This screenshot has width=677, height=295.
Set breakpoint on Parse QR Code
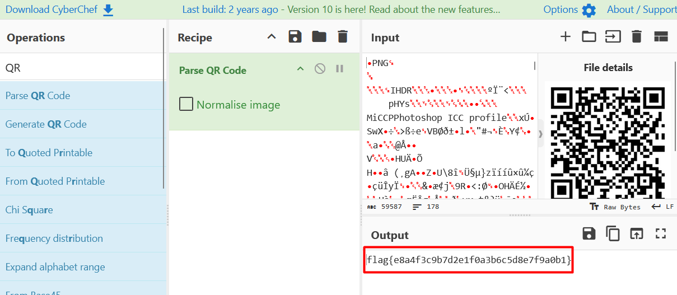[x=339, y=69]
